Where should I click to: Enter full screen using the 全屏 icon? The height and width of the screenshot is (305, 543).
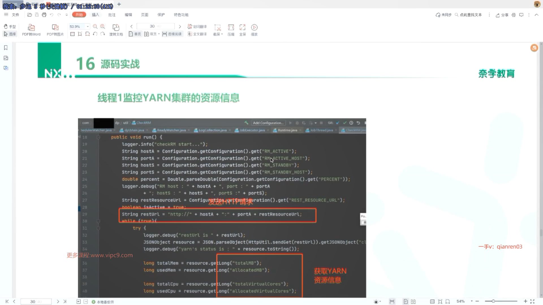242,28
